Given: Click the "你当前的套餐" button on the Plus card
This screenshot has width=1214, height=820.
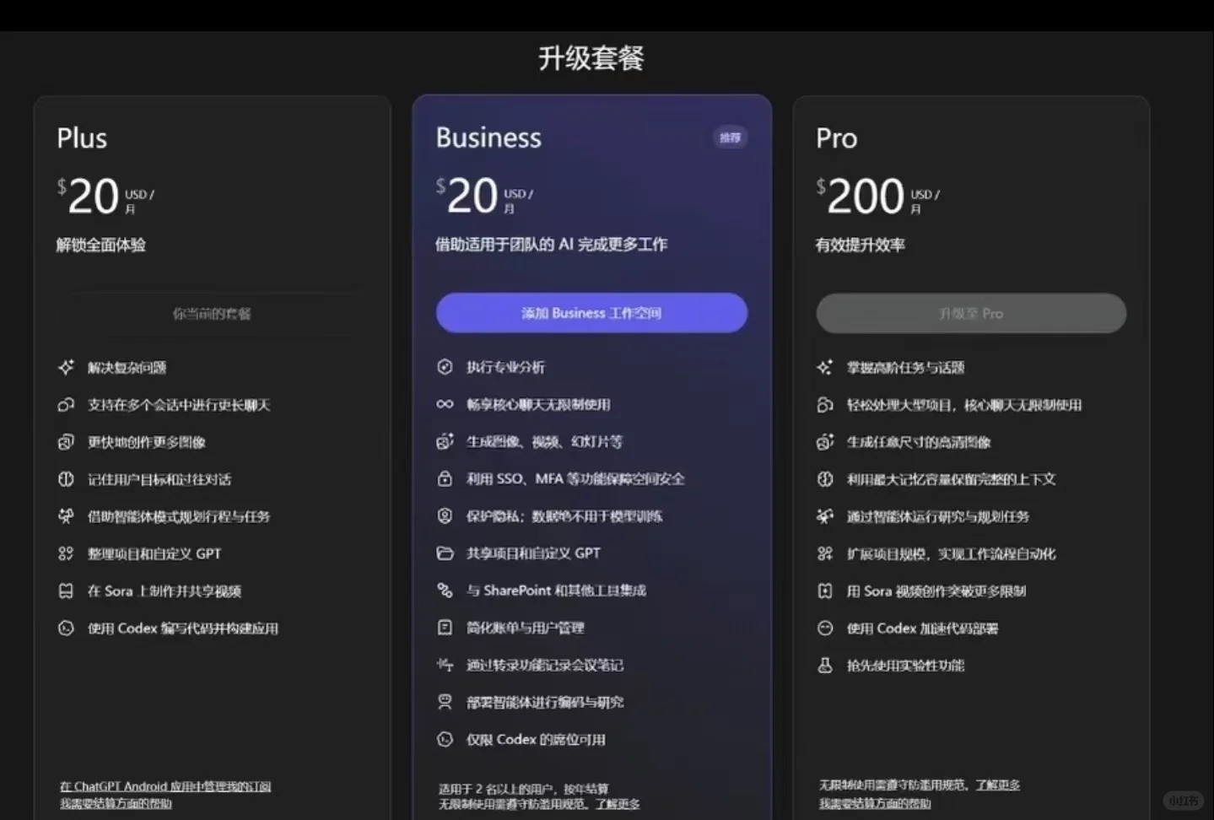Looking at the screenshot, I should pos(212,314).
